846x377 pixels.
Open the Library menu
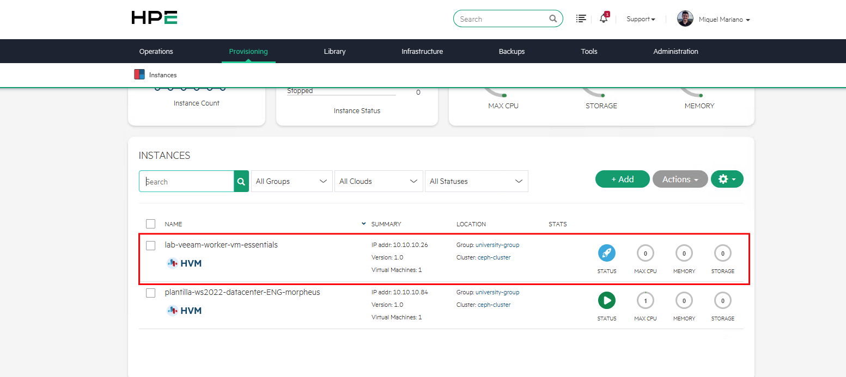[x=334, y=51]
